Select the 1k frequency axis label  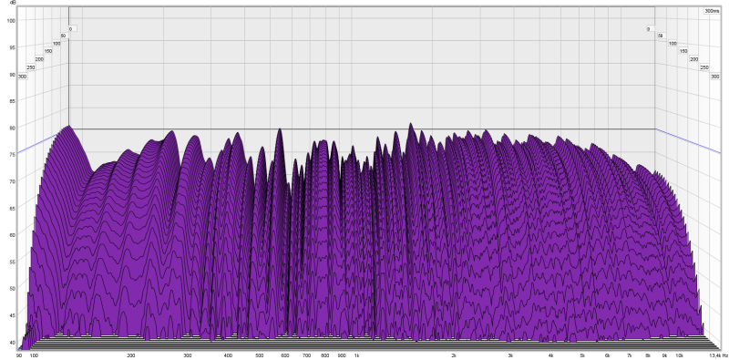click(x=356, y=355)
